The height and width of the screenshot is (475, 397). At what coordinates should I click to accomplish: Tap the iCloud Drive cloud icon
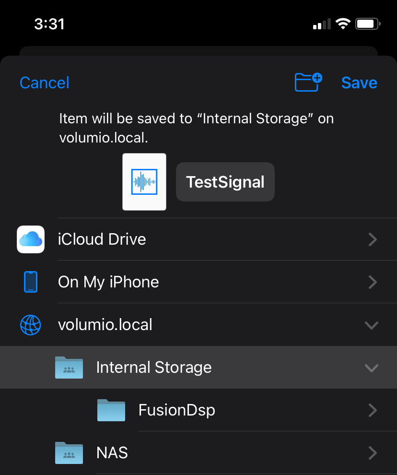pos(31,239)
